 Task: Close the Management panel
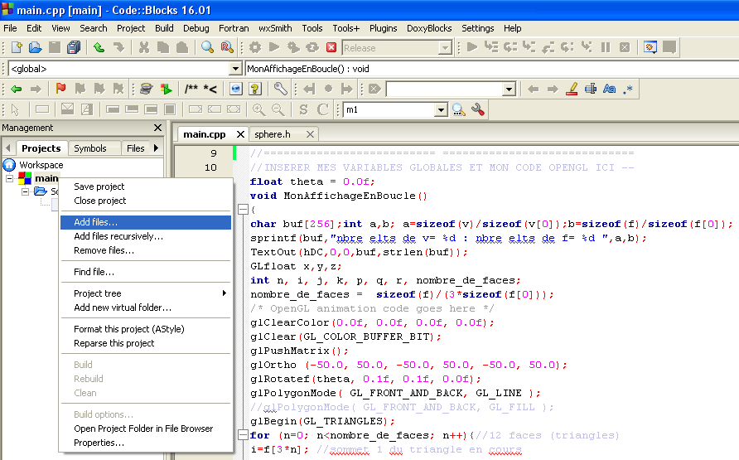[x=158, y=128]
